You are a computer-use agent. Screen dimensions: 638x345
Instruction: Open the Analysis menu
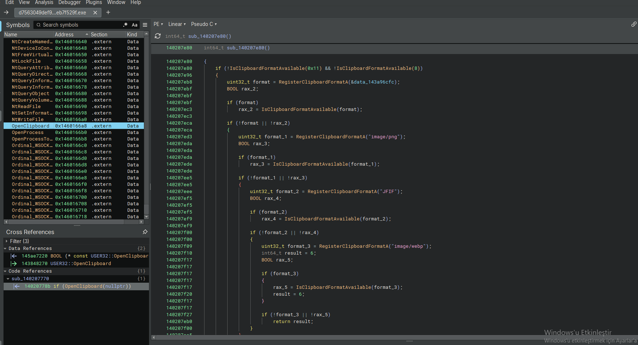[44, 2]
